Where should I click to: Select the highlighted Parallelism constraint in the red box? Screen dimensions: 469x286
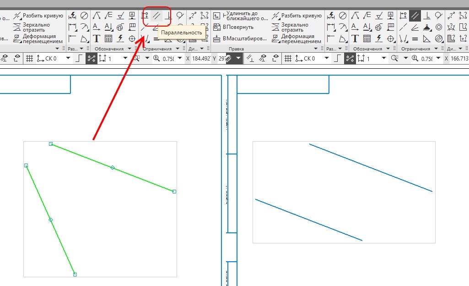click(x=157, y=16)
